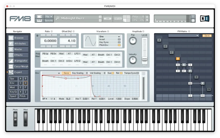Disable the Pitch Env switch
220x138 pixels.
[x=119, y=45]
